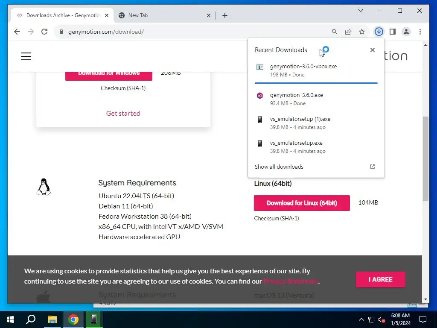Close the Downloads Archive tab
437x328 pixels.
[107, 15]
